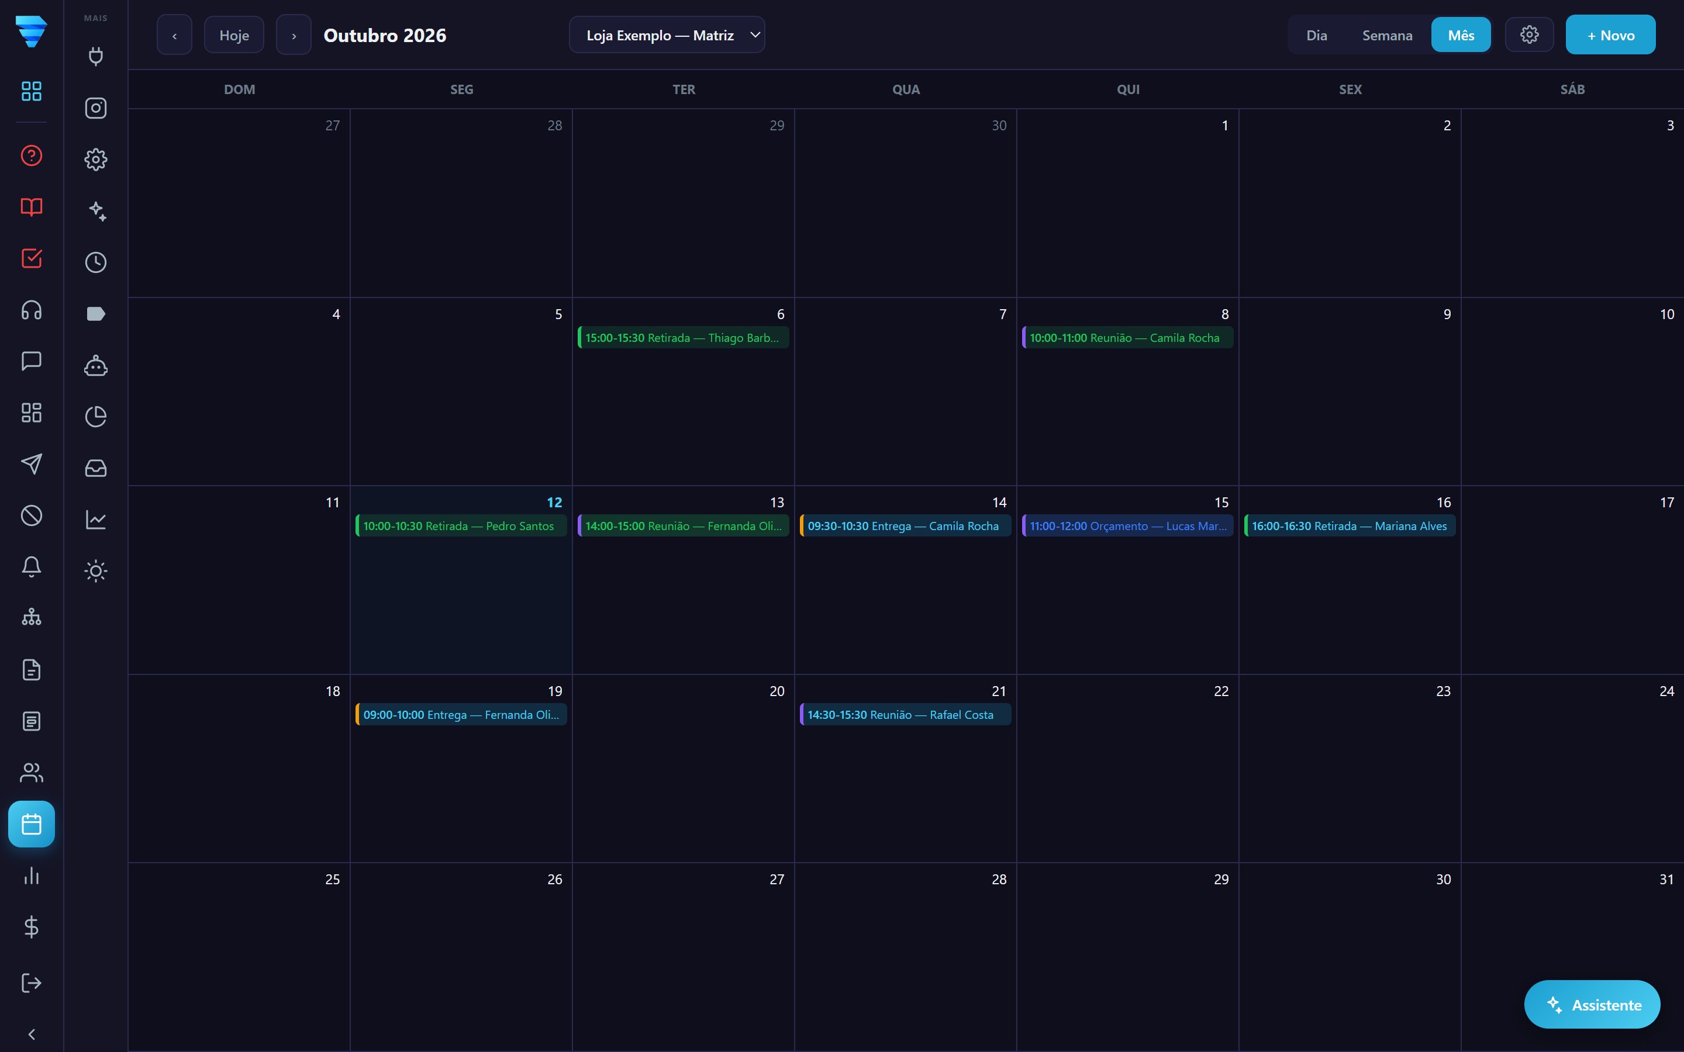The image size is (1684, 1052).
Task: Open Retirada — Pedro Santos event
Action: click(x=461, y=526)
